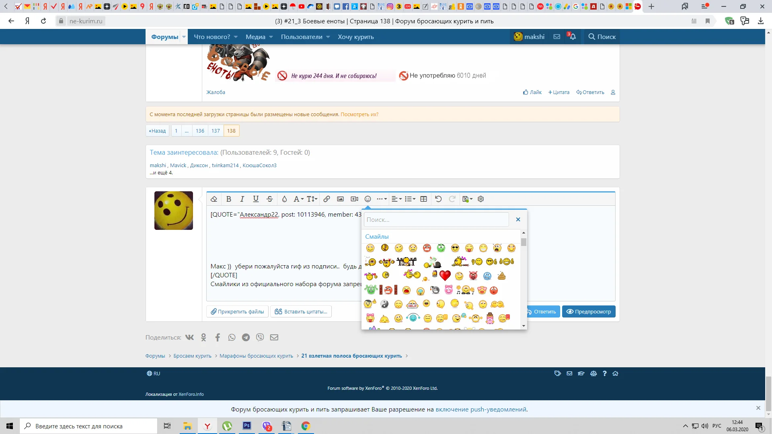Insert an image into the message

(x=340, y=199)
